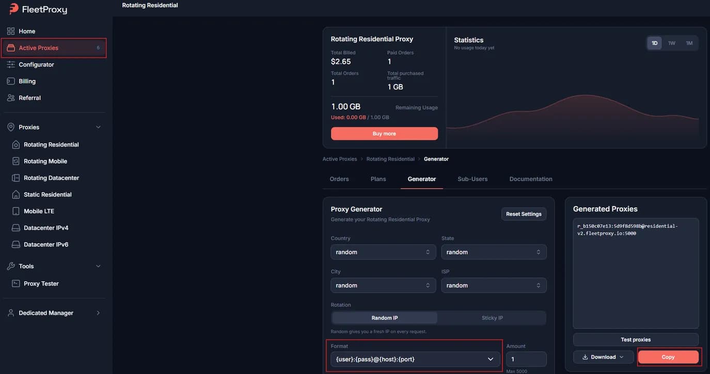The image size is (710, 374).
Task: Open the State dropdown
Action: (494, 252)
